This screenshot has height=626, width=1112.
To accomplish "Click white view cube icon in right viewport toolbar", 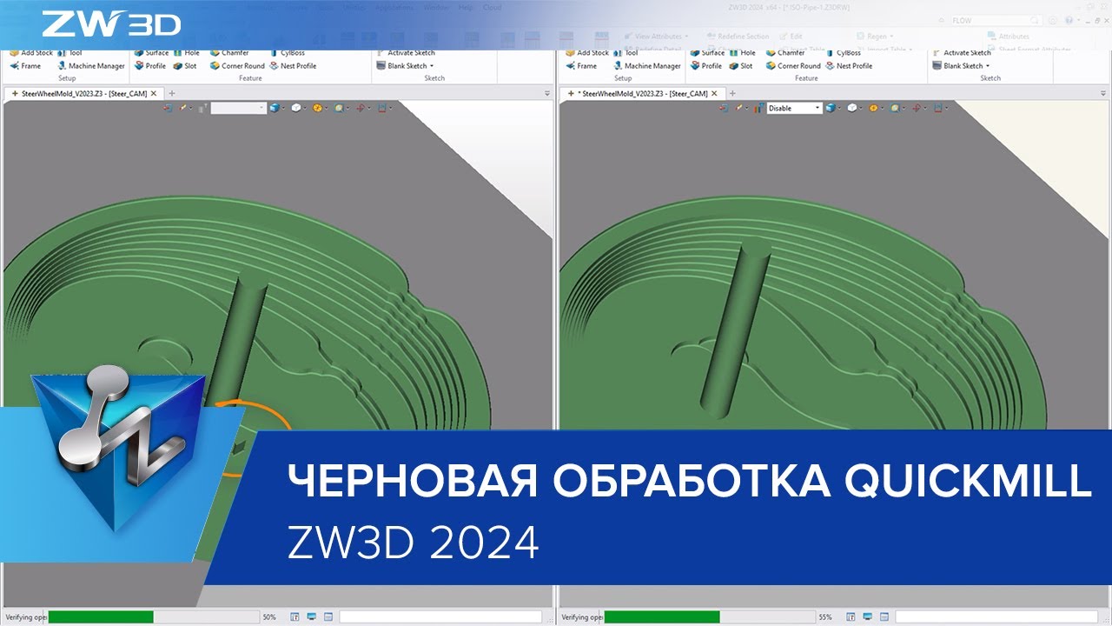I will (852, 108).
